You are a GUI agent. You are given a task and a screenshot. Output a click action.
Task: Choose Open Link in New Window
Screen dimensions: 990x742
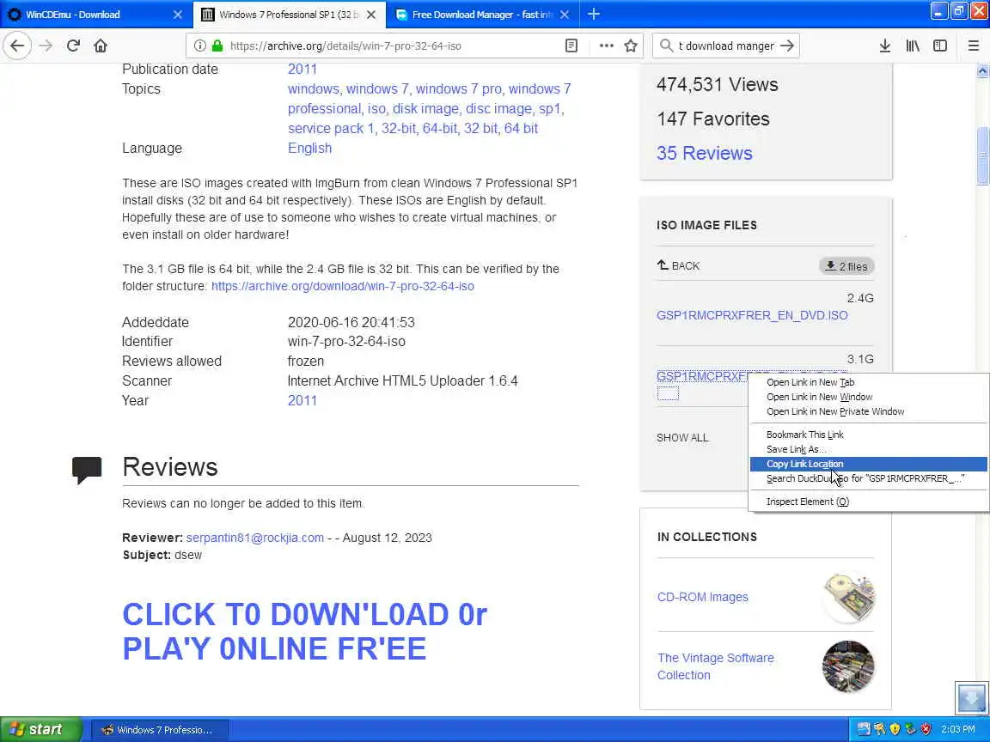click(x=868, y=397)
